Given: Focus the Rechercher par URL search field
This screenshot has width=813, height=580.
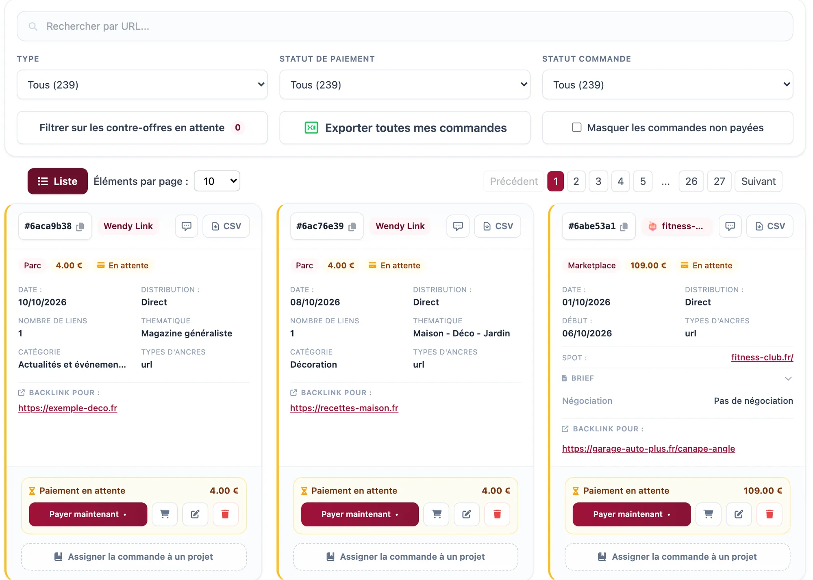Looking at the screenshot, I should 405,26.
